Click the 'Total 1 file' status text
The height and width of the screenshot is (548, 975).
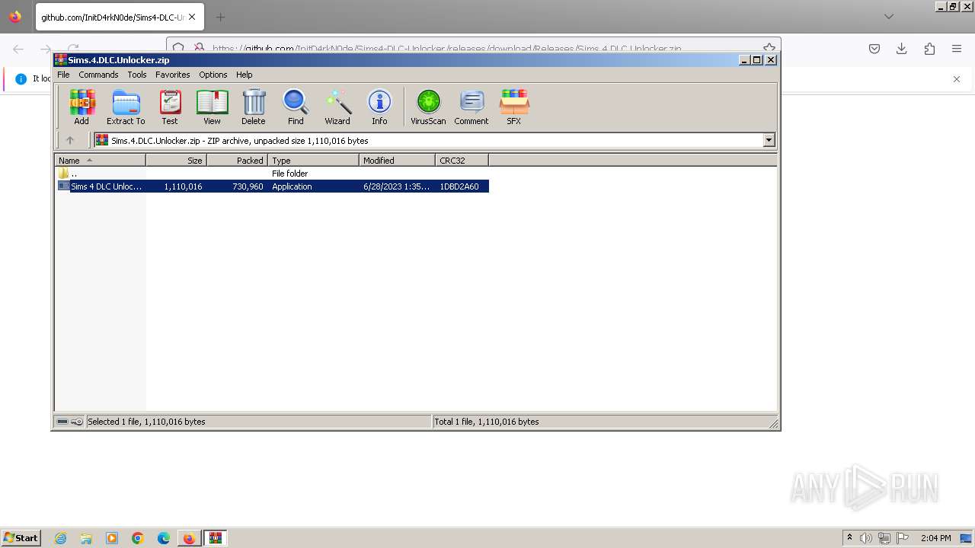click(486, 422)
